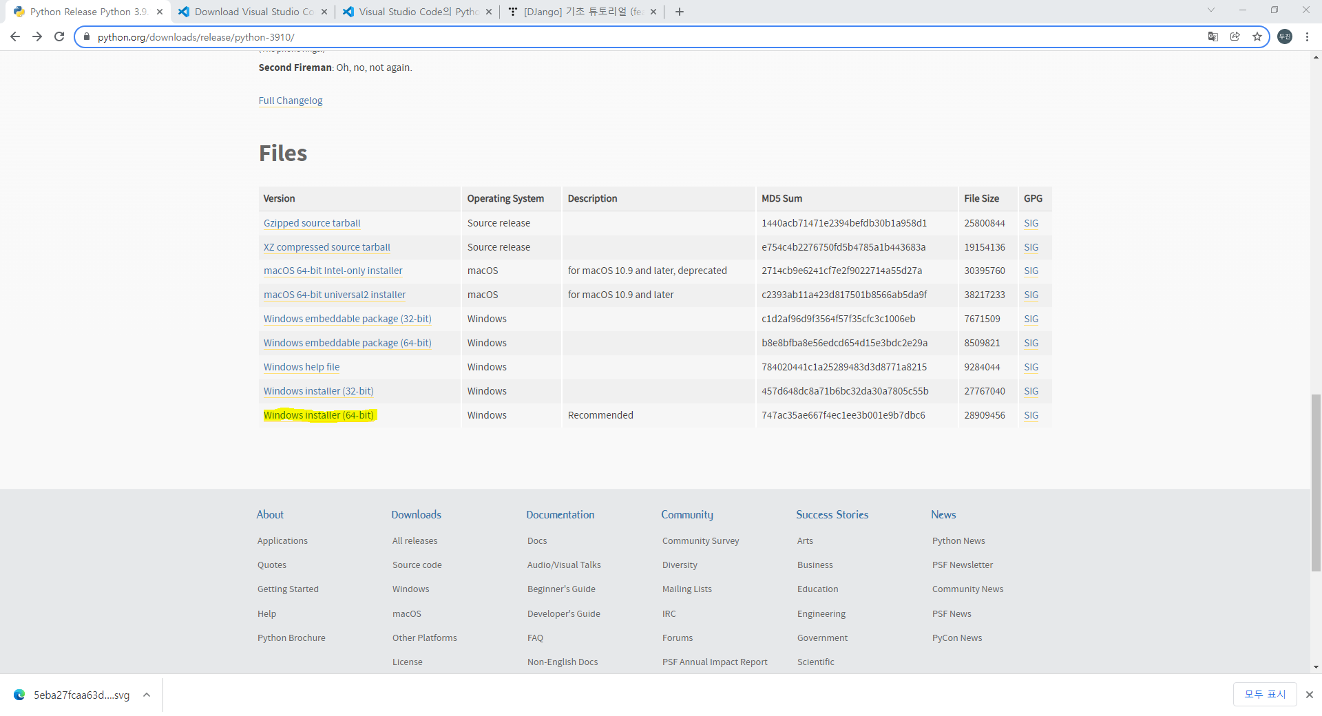Bookmark this page with the star icon
The width and height of the screenshot is (1322, 716).
pyautogui.click(x=1257, y=36)
